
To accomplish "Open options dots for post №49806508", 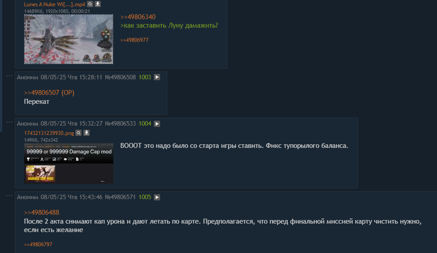I will [9, 76].
